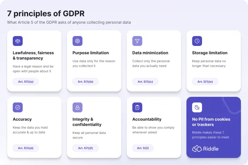Click 'No PII from cookies or trackers' title
Screen dimensions: 248x165
[x=211, y=122]
